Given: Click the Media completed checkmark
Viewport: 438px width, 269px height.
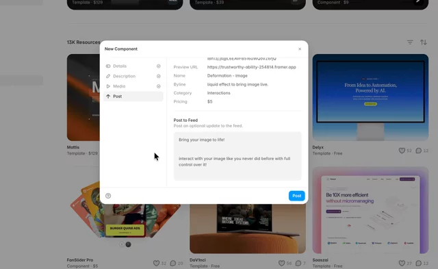Looking at the screenshot, I should pyautogui.click(x=158, y=86).
